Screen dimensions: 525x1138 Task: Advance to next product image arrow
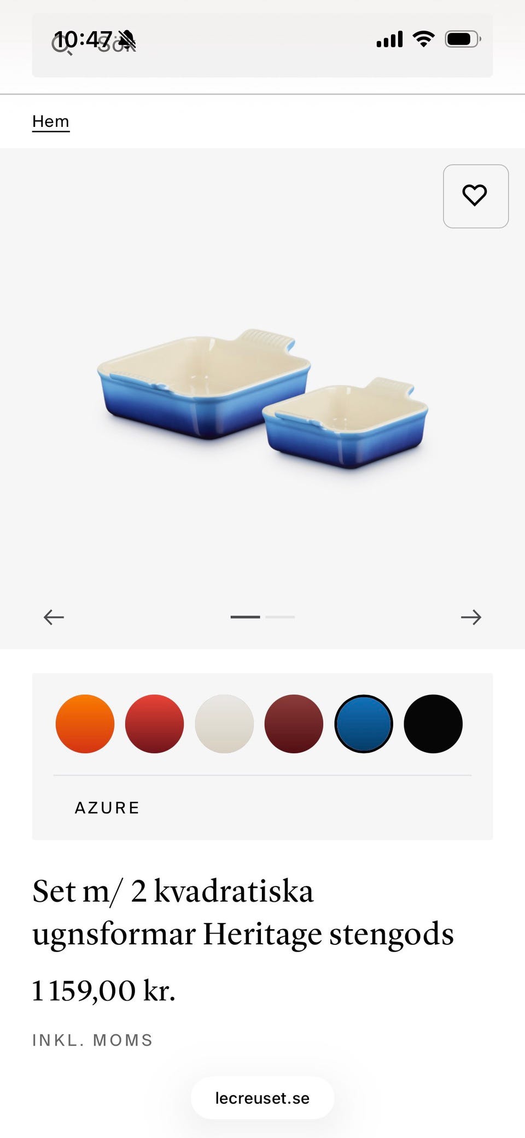tap(471, 617)
